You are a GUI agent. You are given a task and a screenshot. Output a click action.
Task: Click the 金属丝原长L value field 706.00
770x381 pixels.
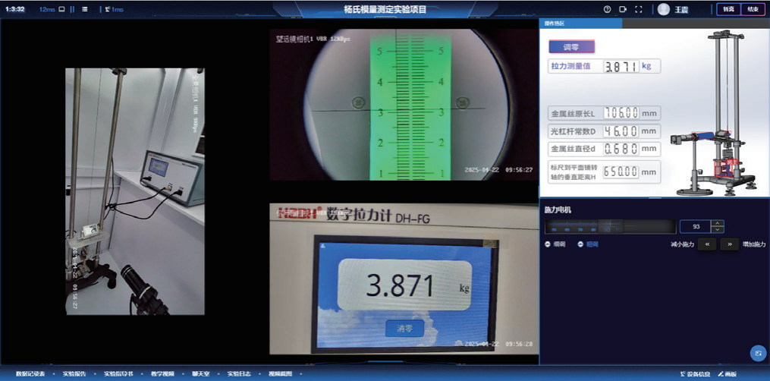pyautogui.click(x=621, y=113)
